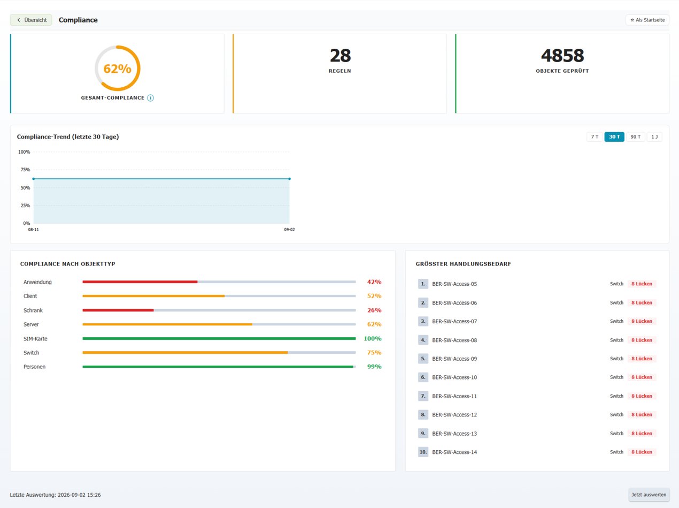The height and width of the screenshot is (508, 679).
Task: Click the Schrank compliance bar
Action: click(x=219, y=310)
